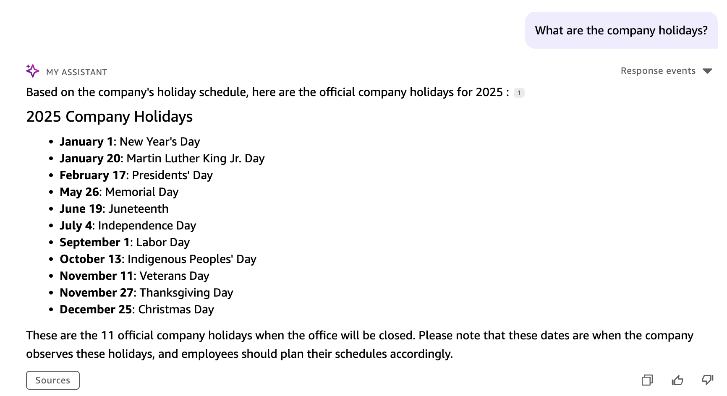Screen dimensions: 727x396
Task: Click the 'What are the company holidays?' message bubble
Action: coord(621,30)
